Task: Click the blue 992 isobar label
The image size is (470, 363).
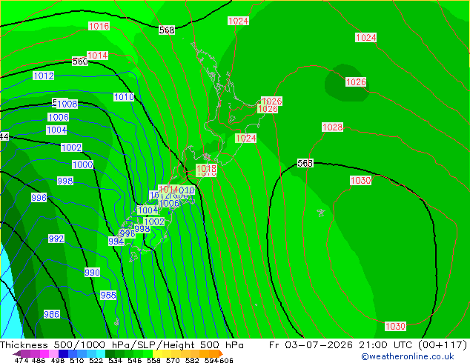Action: coord(56,239)
